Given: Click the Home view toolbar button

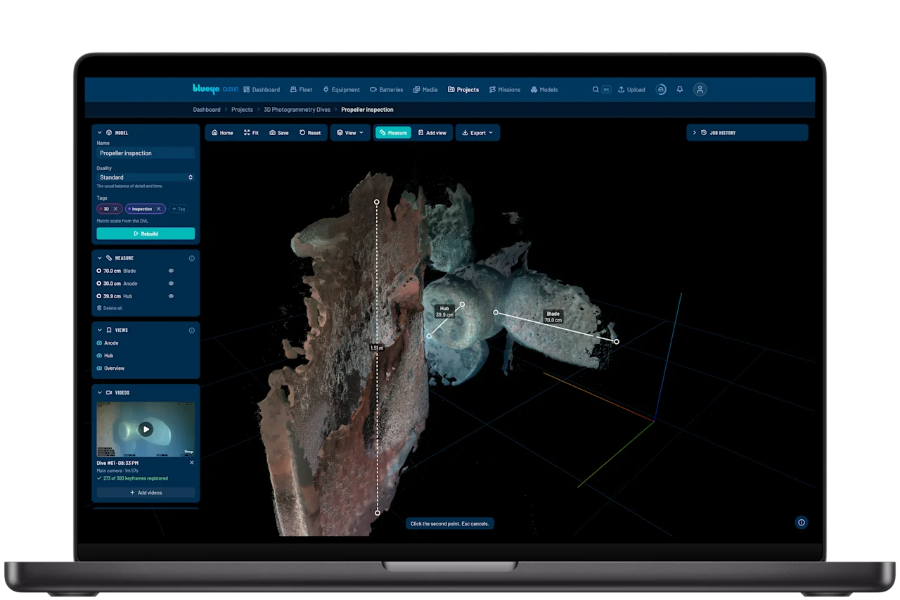Looking at the screenshot, I should coord(221,132).
